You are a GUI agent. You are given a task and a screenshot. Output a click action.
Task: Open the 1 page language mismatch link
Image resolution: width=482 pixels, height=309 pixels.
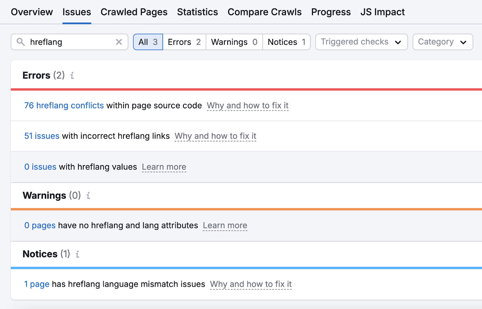(x=37, y=284)
